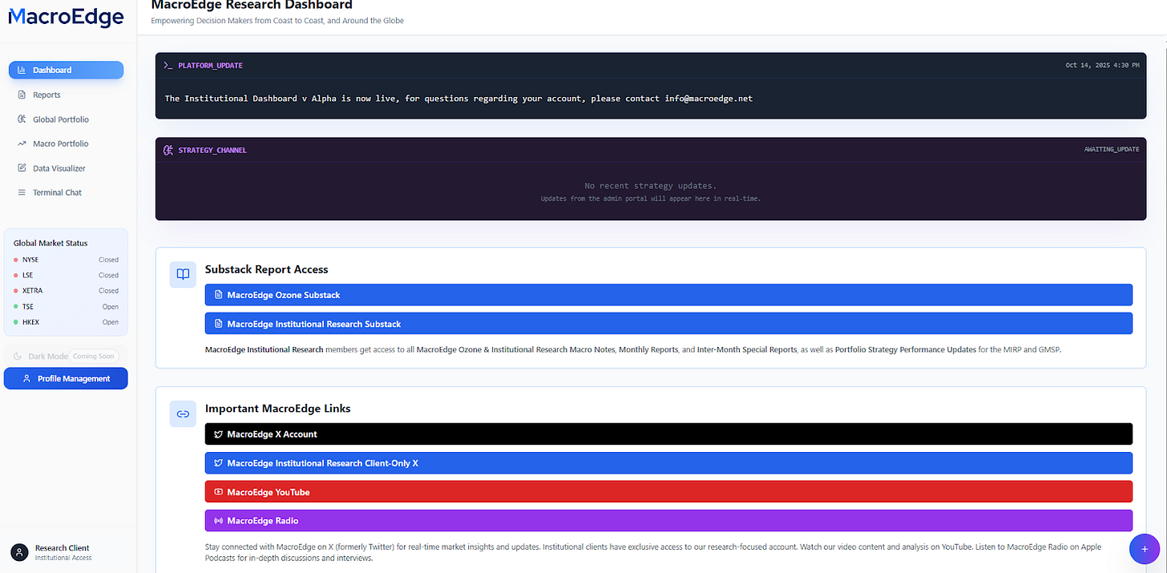Screen dimensions: 1167x573
Task: Click the Research Client avatar icon
Action: pos(19,552)
